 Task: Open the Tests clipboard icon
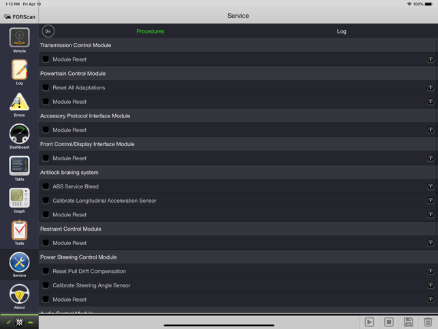coord(19,232)
